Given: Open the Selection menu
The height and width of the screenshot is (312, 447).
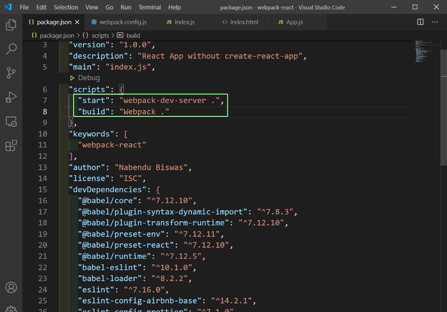Looking at the screenshot, I should pos(66,7).
